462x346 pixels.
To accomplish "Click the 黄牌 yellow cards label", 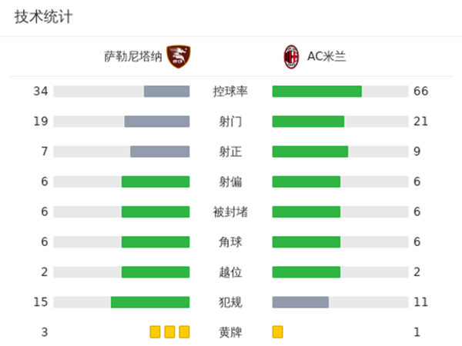I will click(x=230, y=331).
